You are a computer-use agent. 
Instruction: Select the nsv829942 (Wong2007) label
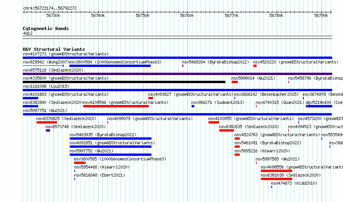tap(46, 62)
